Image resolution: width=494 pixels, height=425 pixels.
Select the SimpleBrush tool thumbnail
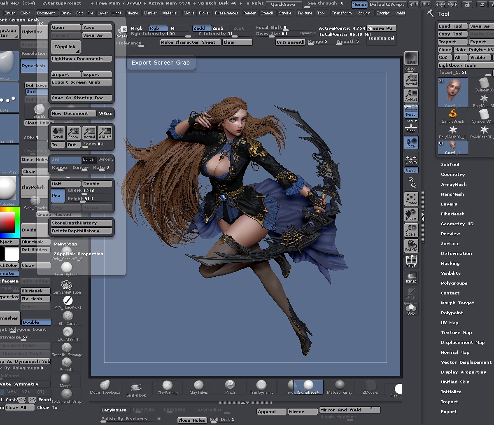point(453,117)
